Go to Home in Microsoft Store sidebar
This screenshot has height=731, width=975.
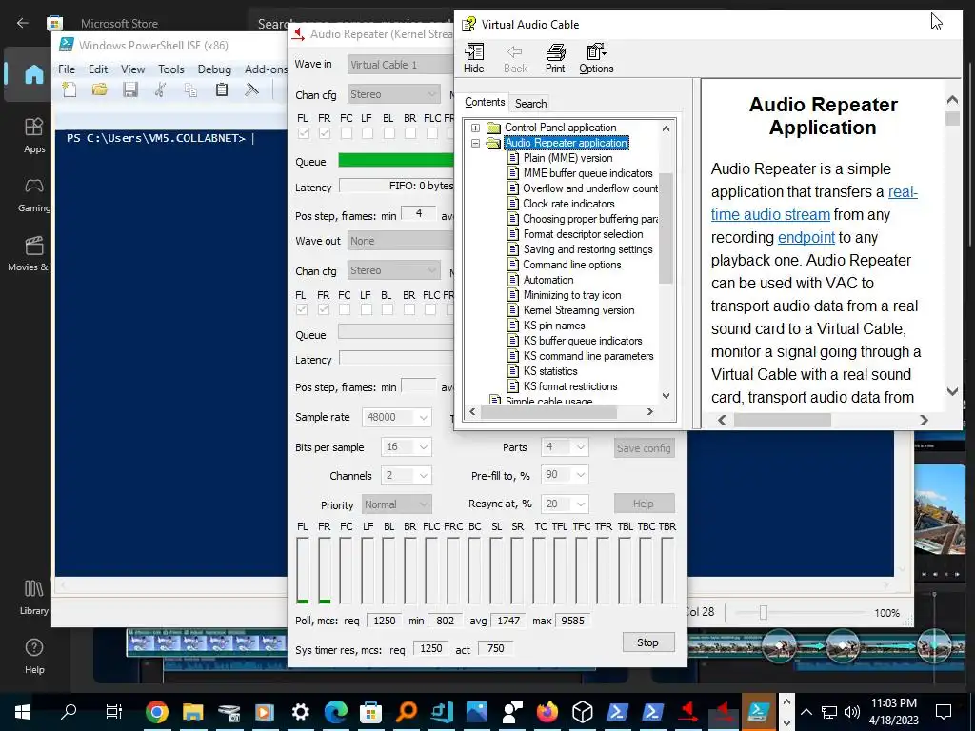[x=34, y=74]
